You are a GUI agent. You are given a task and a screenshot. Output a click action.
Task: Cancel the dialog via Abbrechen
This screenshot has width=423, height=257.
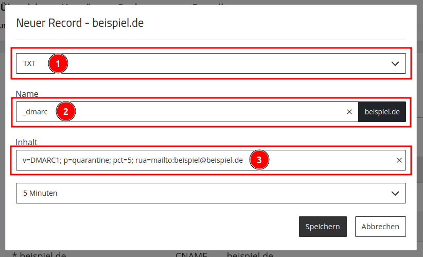380,227
